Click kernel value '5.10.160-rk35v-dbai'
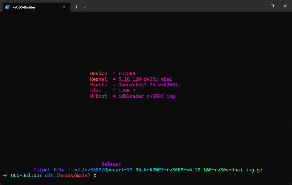Viewport: 292px width, 185px height. tap(145, 79)
